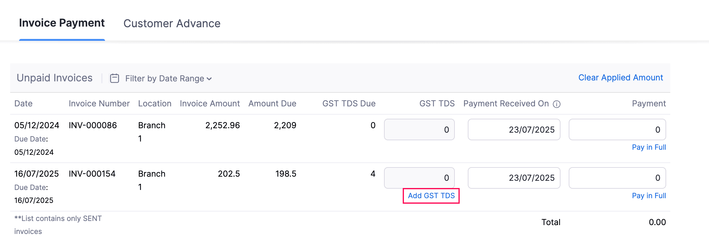Screen dimensions: 709x252
Task: Click invoice number INV-000086
Action: tap(92, 125)
